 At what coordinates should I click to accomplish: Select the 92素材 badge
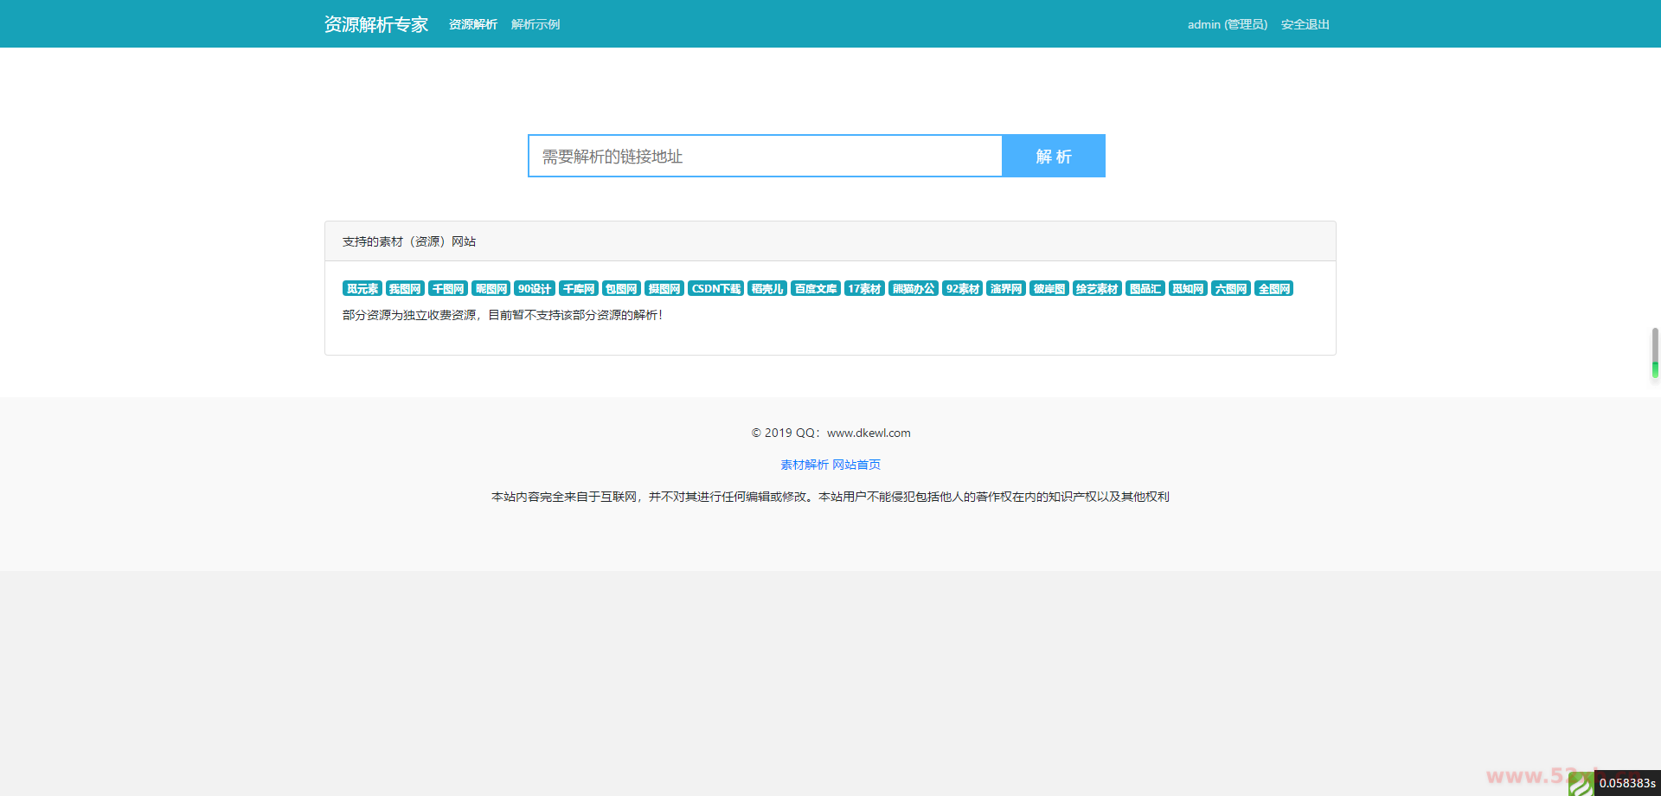962,288
